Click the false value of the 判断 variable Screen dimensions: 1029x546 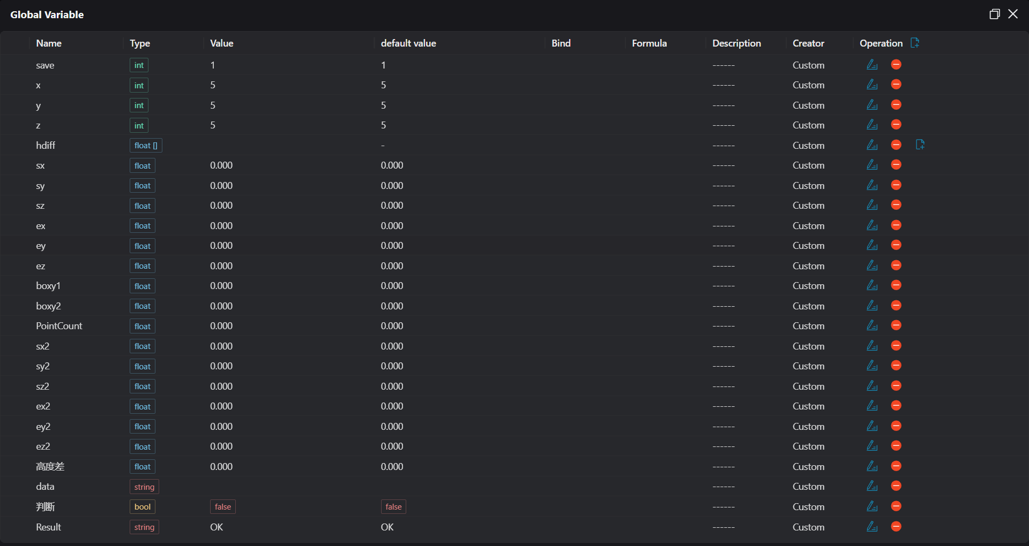[x=222, y=507]
